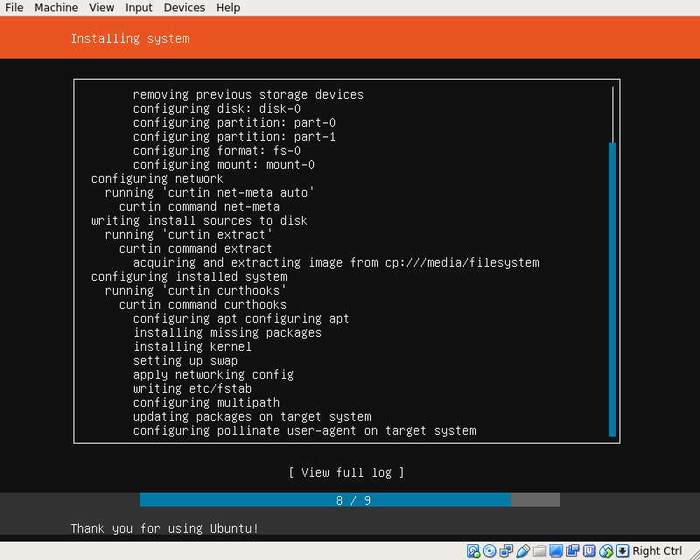Click the mouse integration status icon

click(606, 551)
